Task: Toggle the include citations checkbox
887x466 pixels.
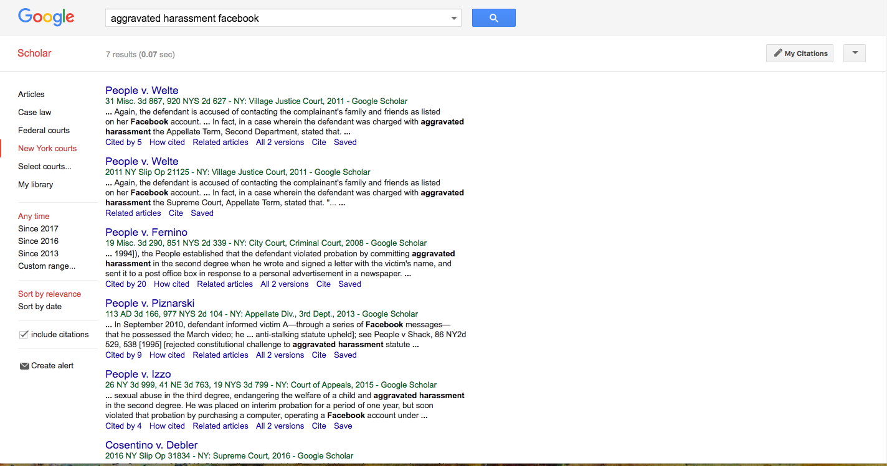Action: 23,334
